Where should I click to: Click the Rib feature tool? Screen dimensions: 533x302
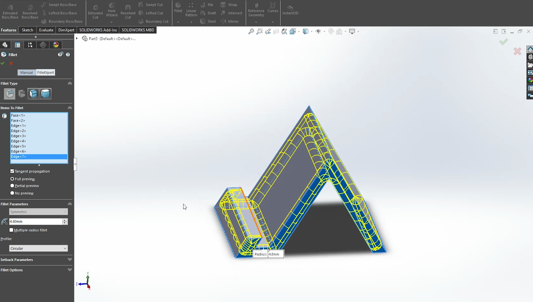click(x=207, y=5)
